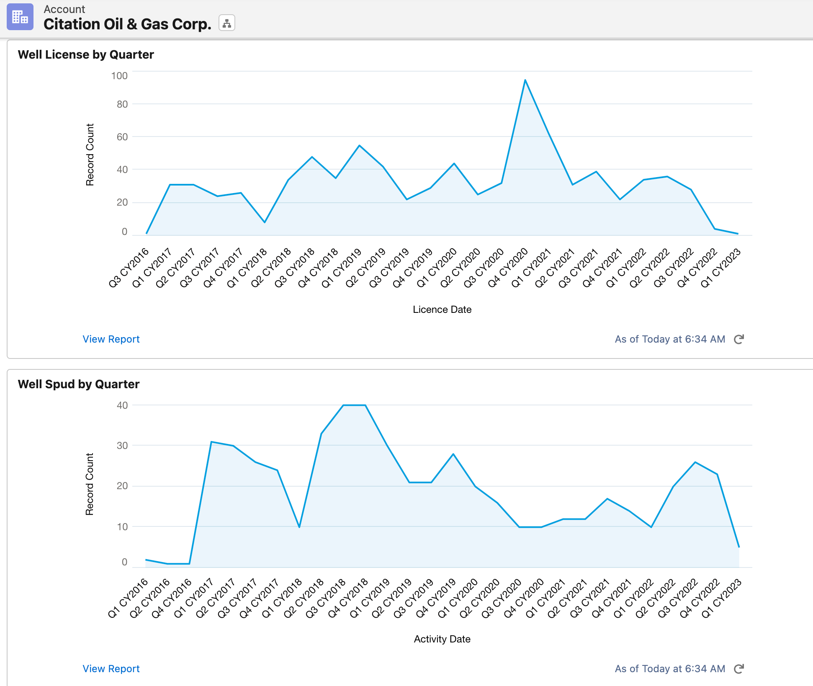Open View Report for Well License chart
This screenshot has height=686, width=813.
[111, 339]
